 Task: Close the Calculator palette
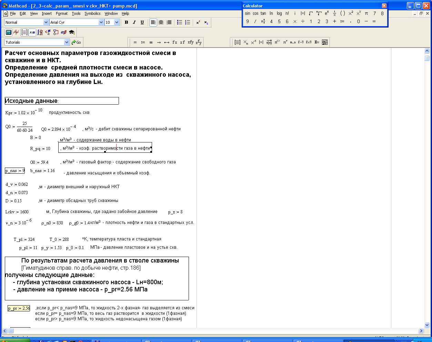(384, 6)
